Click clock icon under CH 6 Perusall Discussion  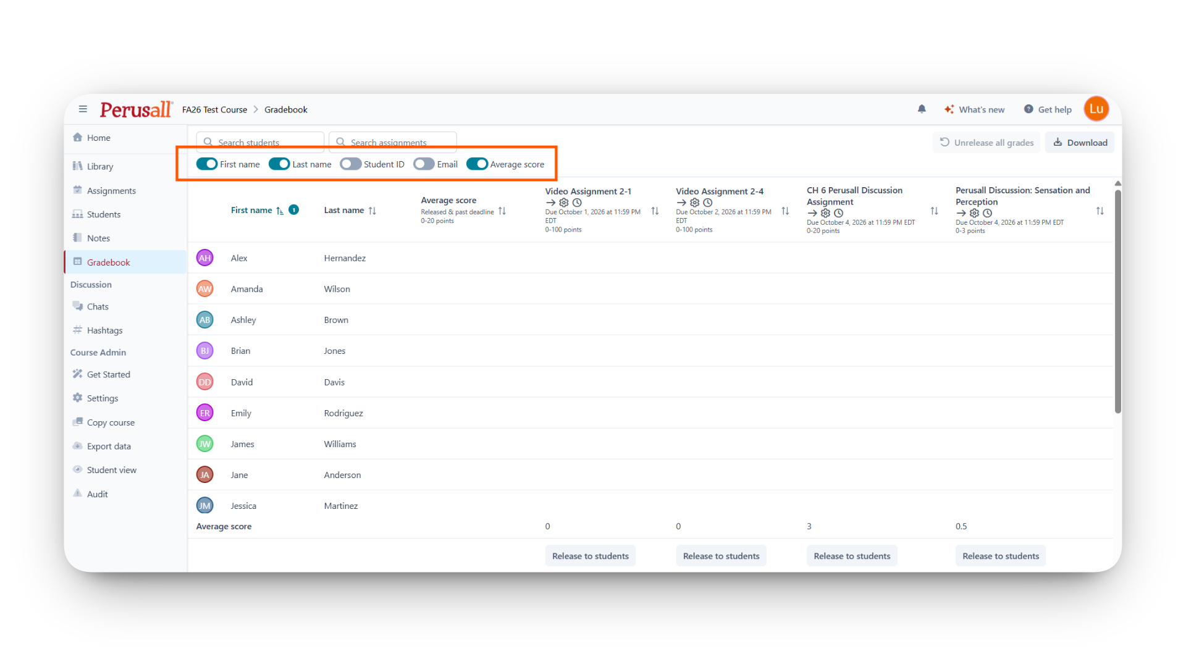click(839, 213)
